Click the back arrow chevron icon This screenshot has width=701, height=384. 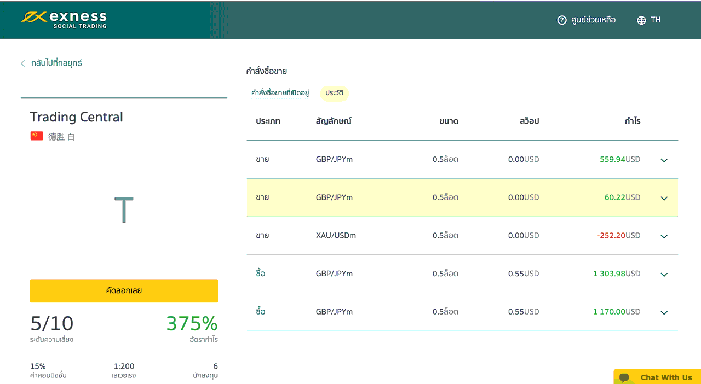tap(23, 63)
